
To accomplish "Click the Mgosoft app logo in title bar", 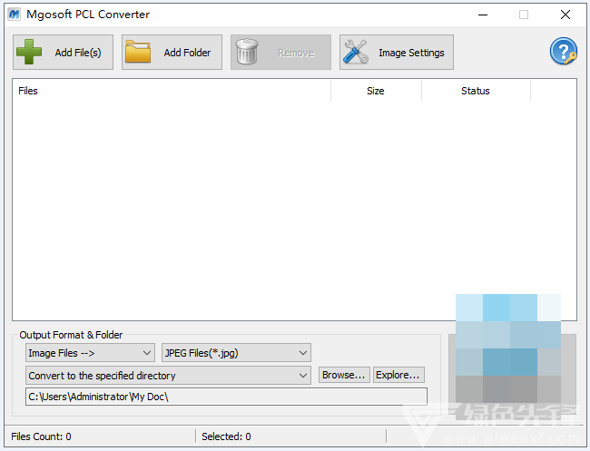I will 15,15.
